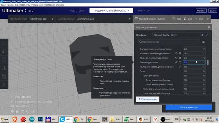Open Photoshop from the taskbar

40,119
